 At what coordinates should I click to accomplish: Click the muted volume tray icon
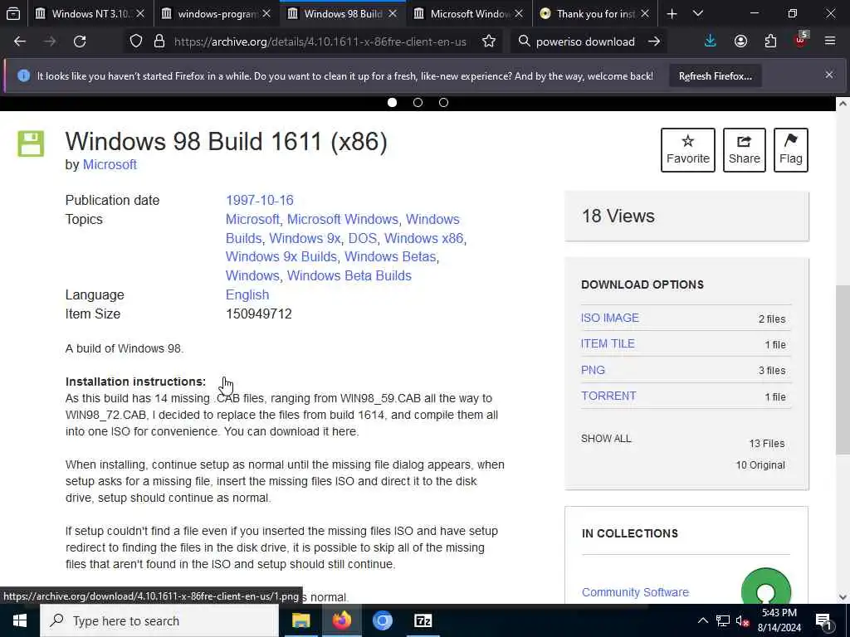point(742,620)
